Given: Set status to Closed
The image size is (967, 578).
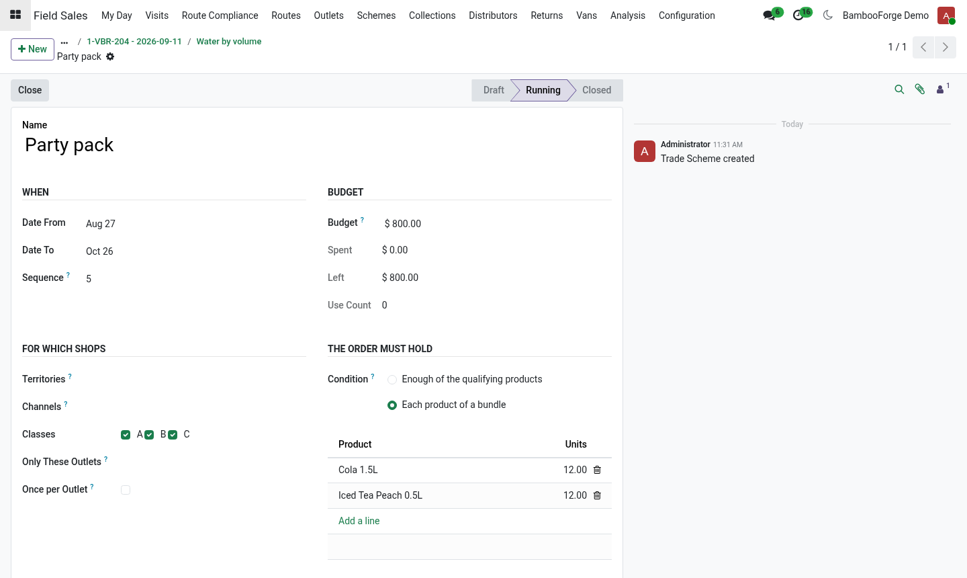Looking at the screenshot, I should (x=596, y=90).
